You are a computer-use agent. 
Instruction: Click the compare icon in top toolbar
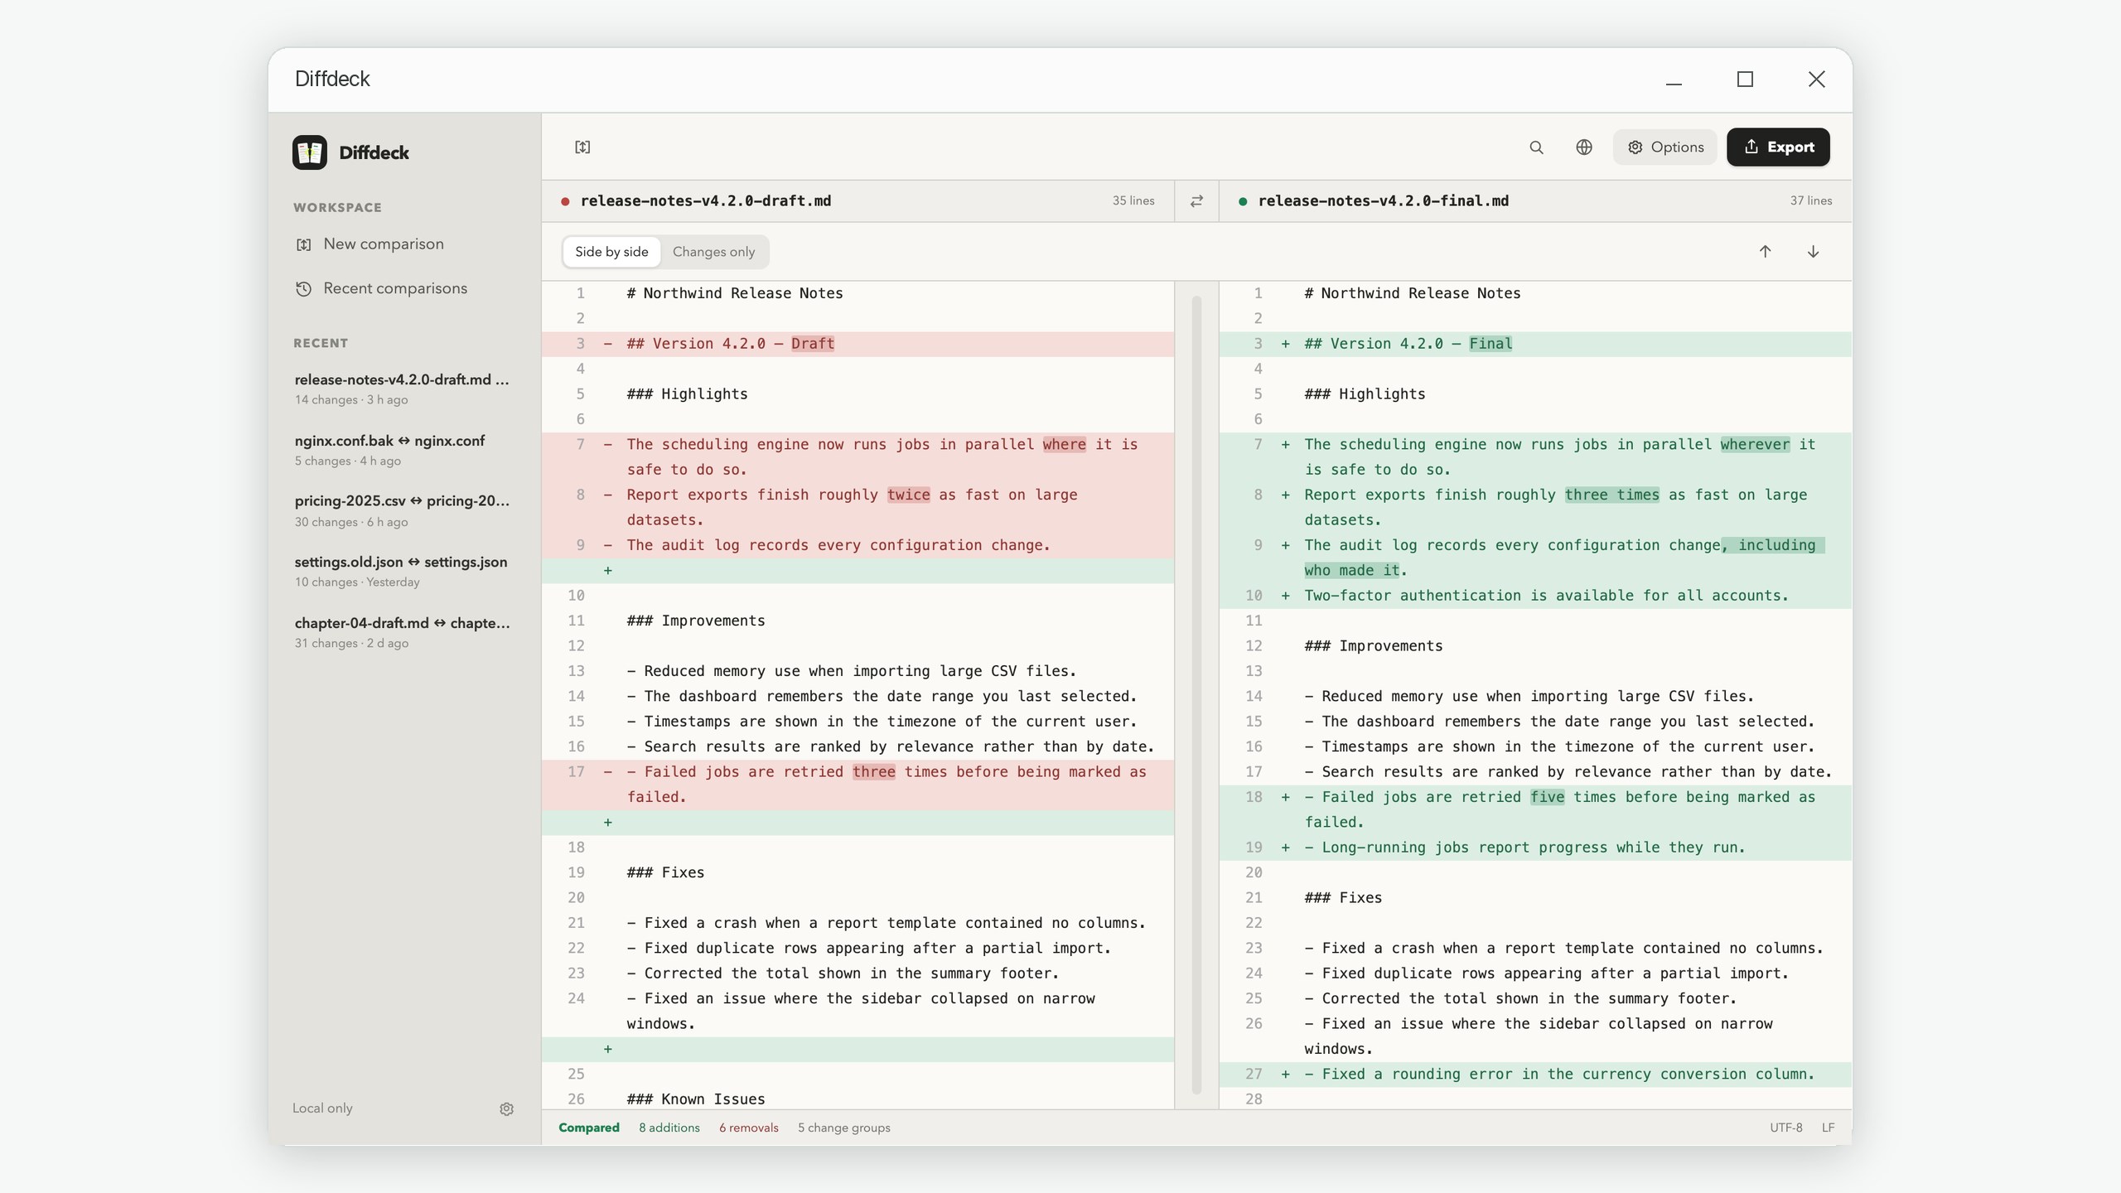pos(582,147)
